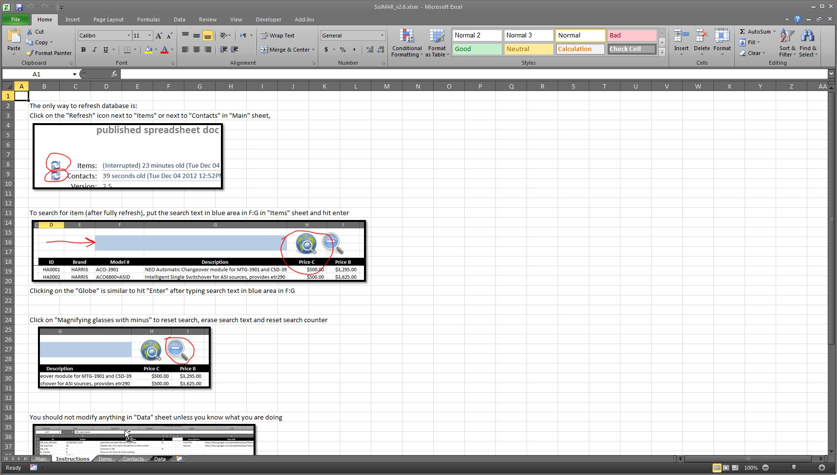Viewport: 837px width, 475px height.
Task: Toggle Wrap Text
Action: 277,36
